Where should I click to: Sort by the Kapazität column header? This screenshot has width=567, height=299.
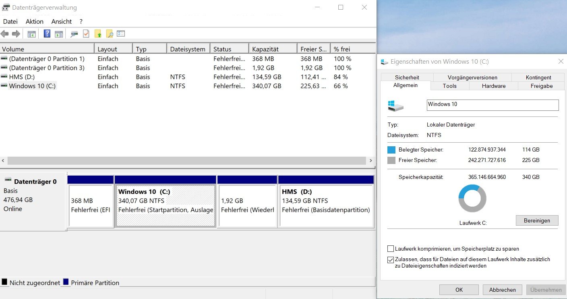click(273, 49)
